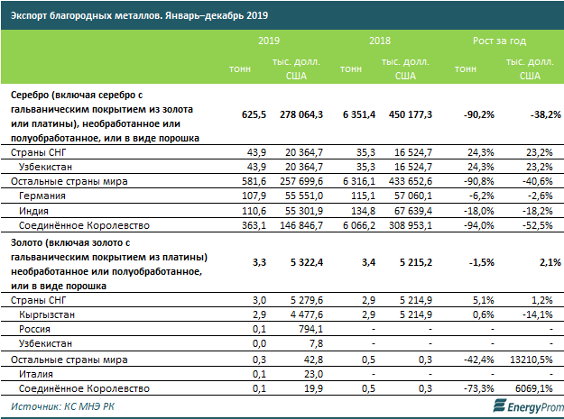This screenshot has height=419, width=564.
Task: Click the 450 177,3 value cell
Action: point(407,115)
